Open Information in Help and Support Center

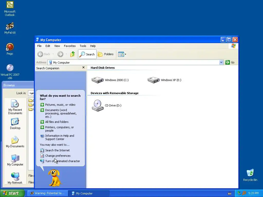57,137
